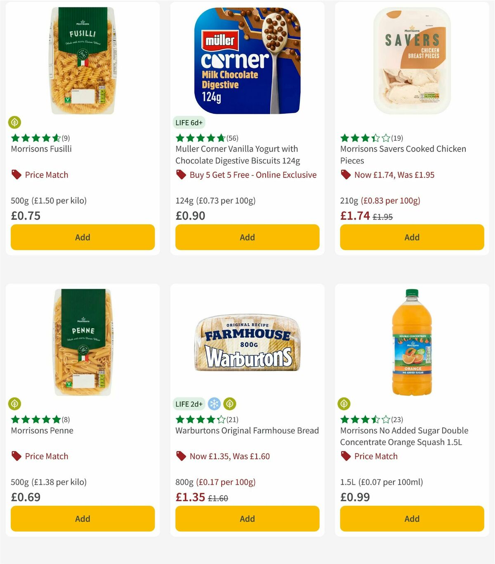Click the LIFE 6d+ badge on Muller yogurt
Viewport: 495px width, 564px height.
[188, 123]
